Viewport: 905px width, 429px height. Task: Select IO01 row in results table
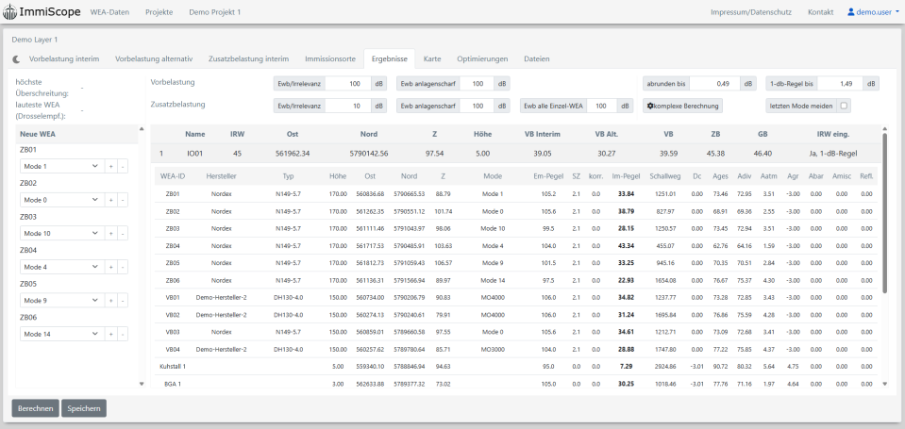[515, 154]
